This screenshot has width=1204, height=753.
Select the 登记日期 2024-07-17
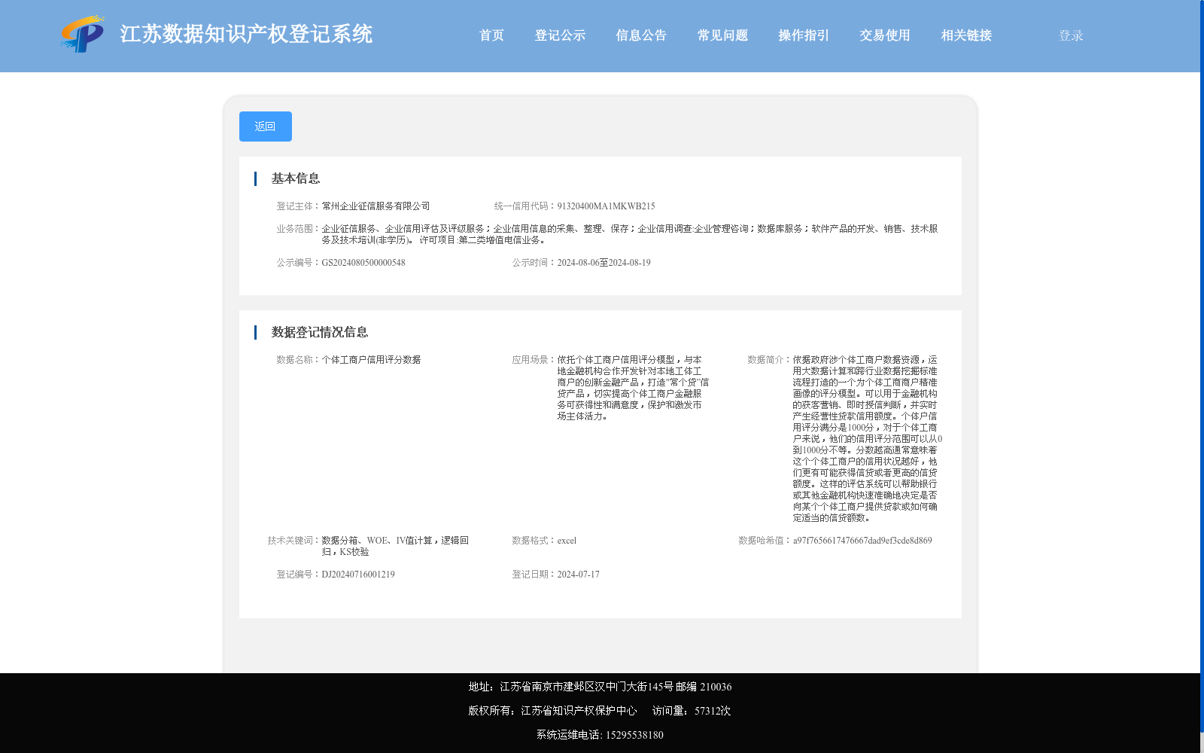tap(578, 575)
